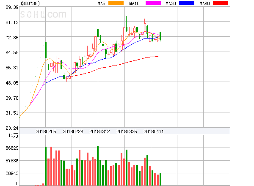This screenshot has height=186, width=254.
Task: Click the stock code (300738) label
Action: pos(30,3)
